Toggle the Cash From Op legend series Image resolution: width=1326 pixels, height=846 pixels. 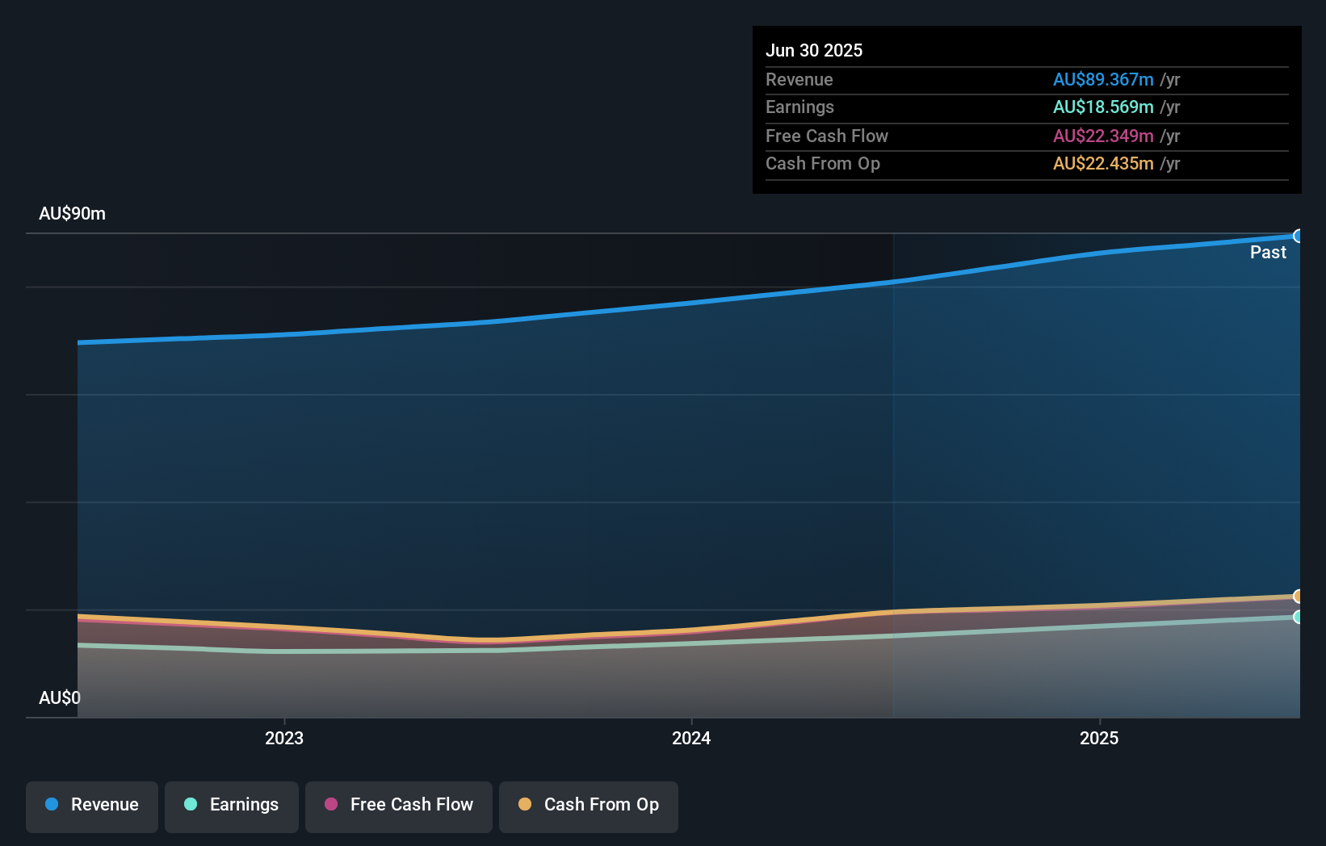[x=589, y=806]
